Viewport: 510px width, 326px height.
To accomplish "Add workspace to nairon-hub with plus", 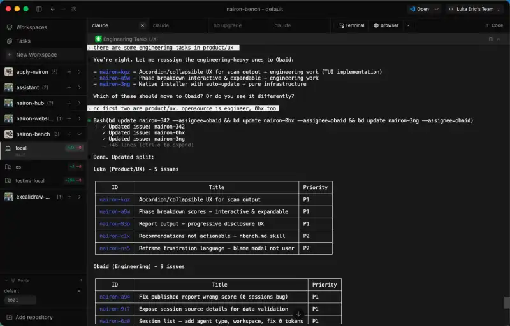I will coord(69,103).
